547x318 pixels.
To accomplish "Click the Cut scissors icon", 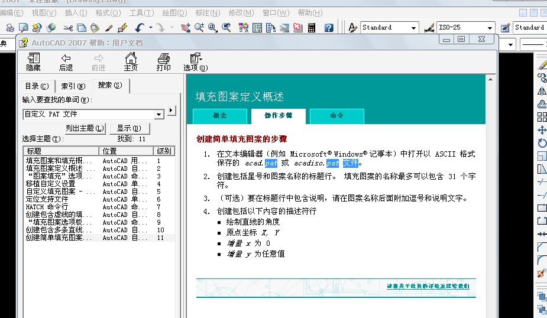I will [x=68, y=28].
